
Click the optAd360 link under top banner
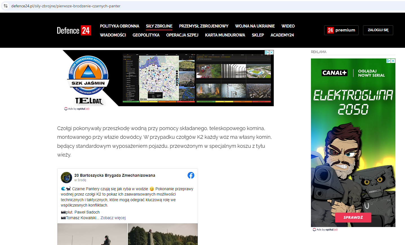click(x=83, y=109)
